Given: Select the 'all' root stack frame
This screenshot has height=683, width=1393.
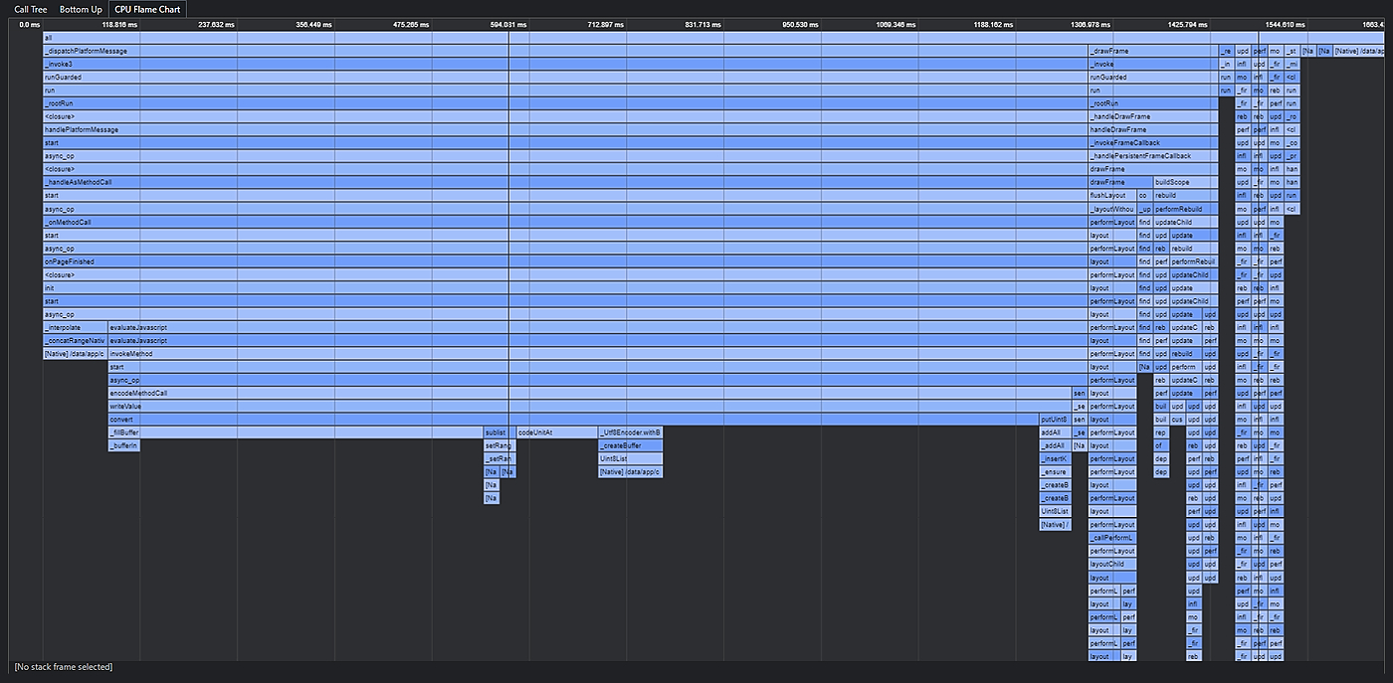Looking at the screenshot, I should pyautogui.click(x=714, y=38).
